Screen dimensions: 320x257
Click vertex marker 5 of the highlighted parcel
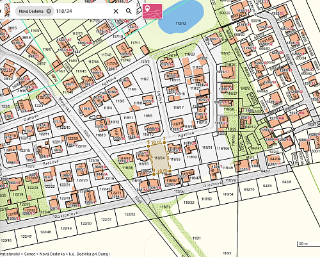(x=148, y=145)
